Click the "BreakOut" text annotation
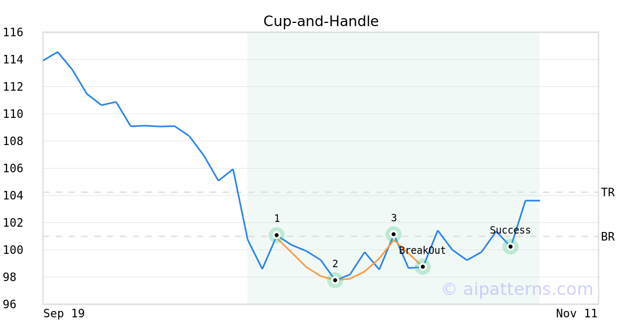 pyautogui.click(x=423, y=251)
